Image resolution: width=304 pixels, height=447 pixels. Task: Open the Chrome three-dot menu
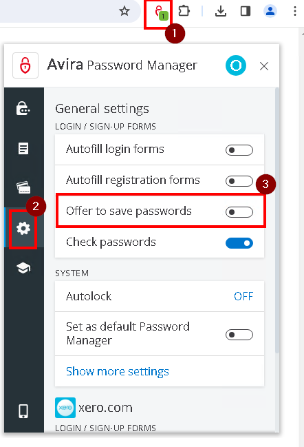295,12
